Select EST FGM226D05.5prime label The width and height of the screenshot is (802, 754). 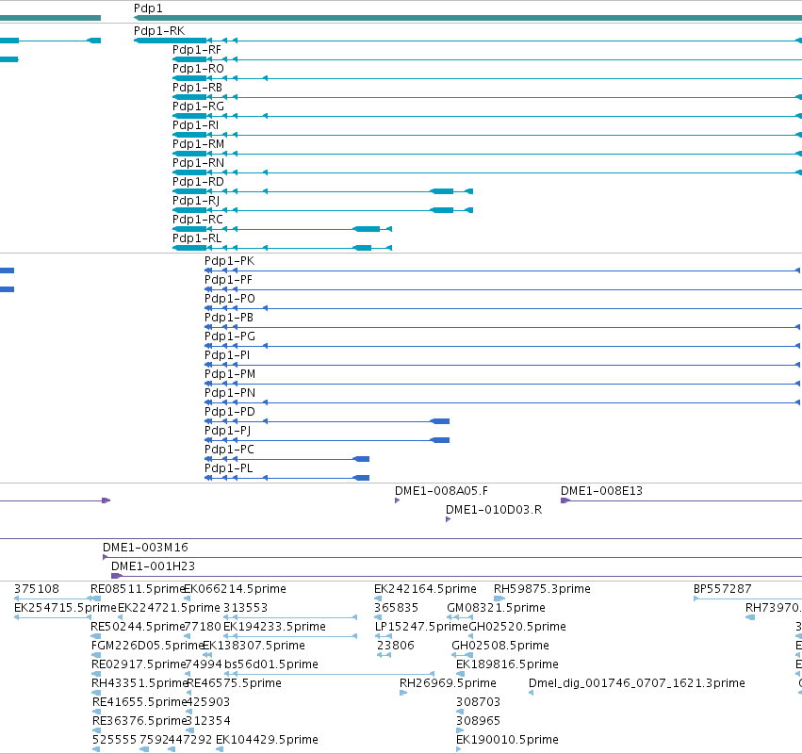click(147, 646)
